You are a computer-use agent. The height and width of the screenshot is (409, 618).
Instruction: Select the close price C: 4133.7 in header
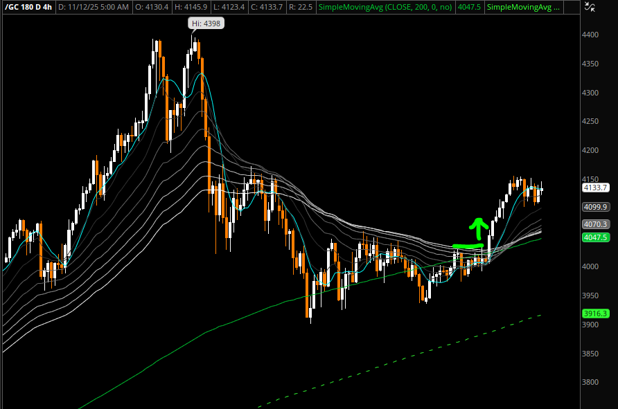click(x=267, y=7)
